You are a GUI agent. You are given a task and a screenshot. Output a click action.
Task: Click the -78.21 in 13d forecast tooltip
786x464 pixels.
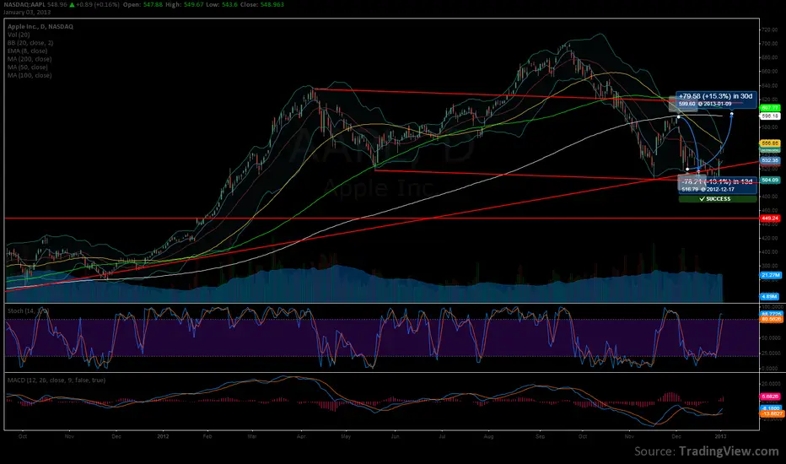click(718, 185)
